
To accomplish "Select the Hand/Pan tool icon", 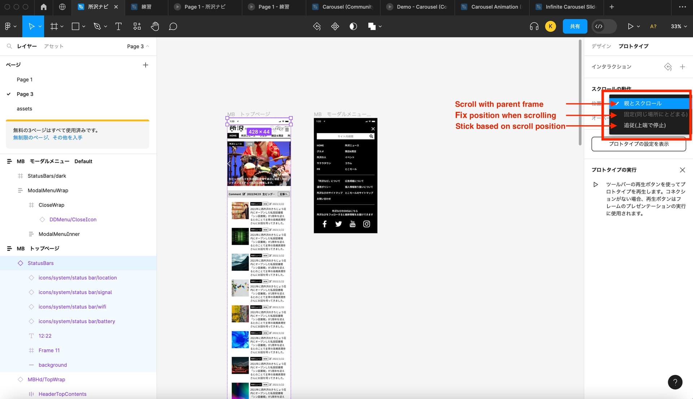I will [155, 26].
